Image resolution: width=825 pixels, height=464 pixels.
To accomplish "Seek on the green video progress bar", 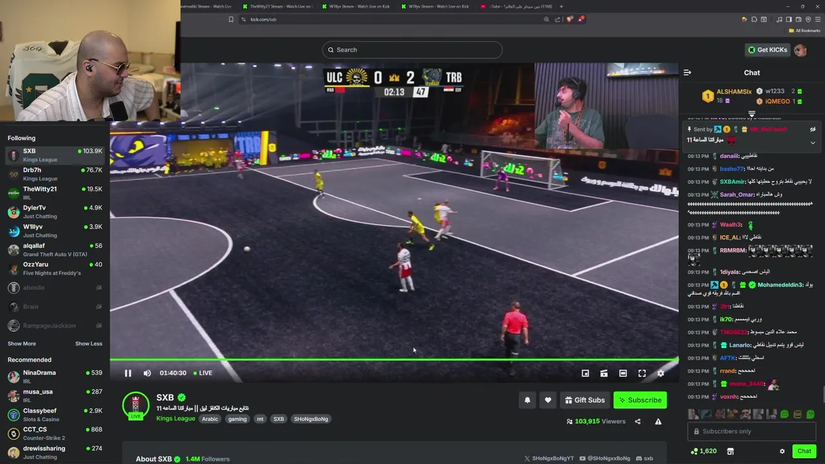I will pos(394,359).
